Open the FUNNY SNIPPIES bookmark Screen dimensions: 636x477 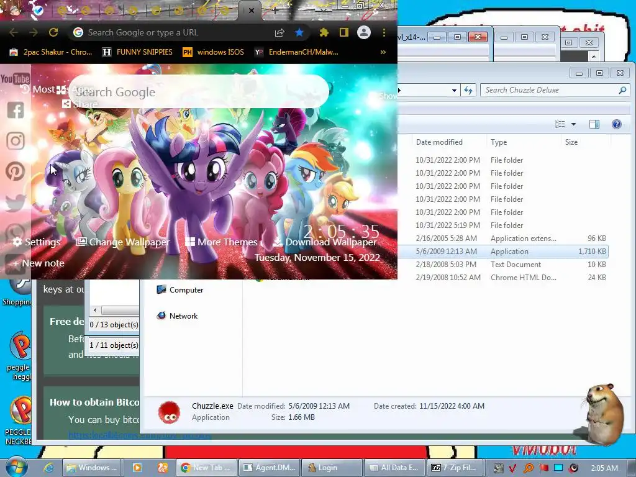pyautogui.click(x=137, y=52)
